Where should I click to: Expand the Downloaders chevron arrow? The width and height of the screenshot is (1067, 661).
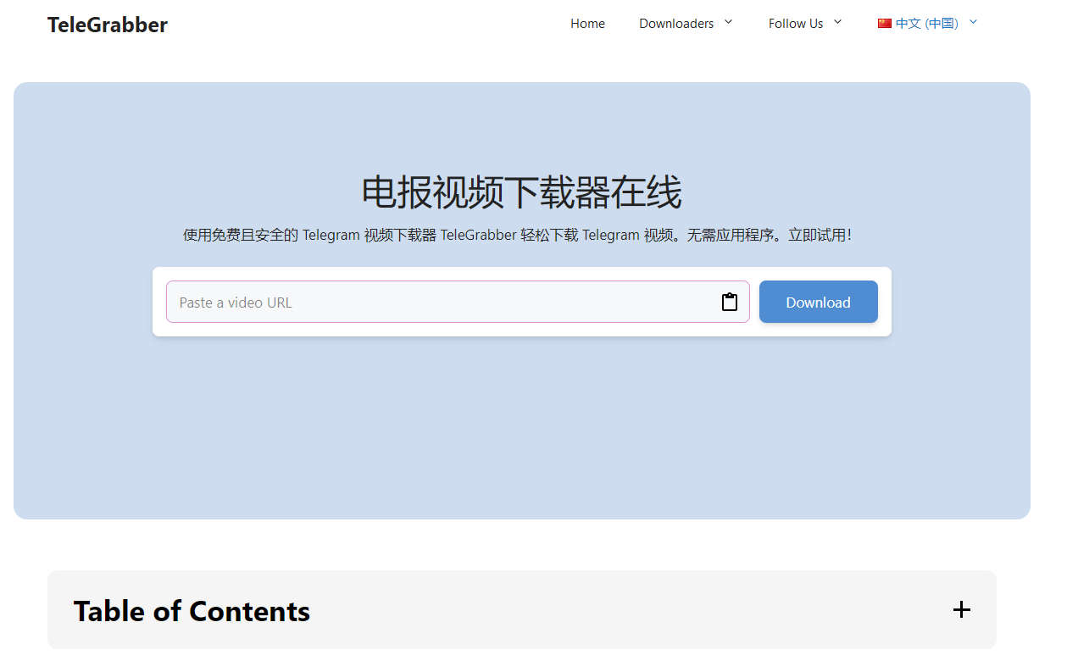728,22
